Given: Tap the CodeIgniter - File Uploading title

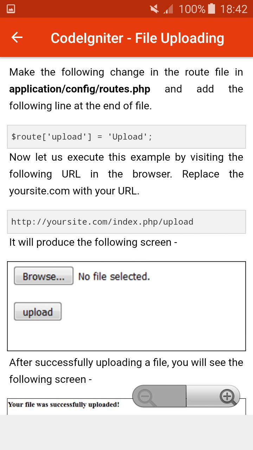Looking at the screenshot, I should [137, 38].
